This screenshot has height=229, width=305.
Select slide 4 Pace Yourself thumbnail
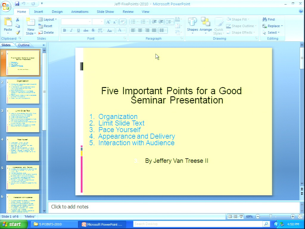coord(23,148)
